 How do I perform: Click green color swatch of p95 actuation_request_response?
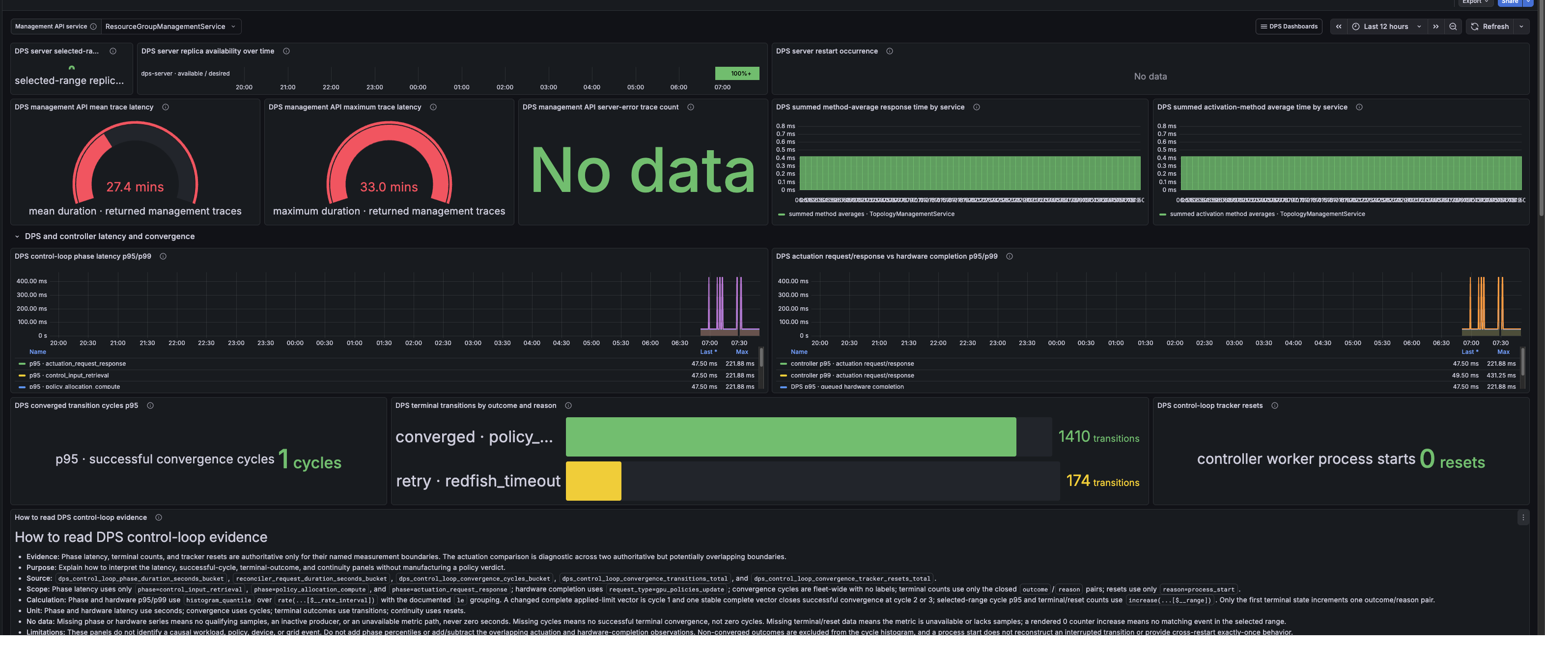22,364
